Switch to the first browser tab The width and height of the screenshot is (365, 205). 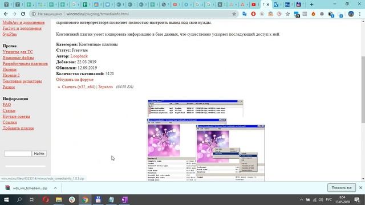pyautogui.click(x=7, y=5)
